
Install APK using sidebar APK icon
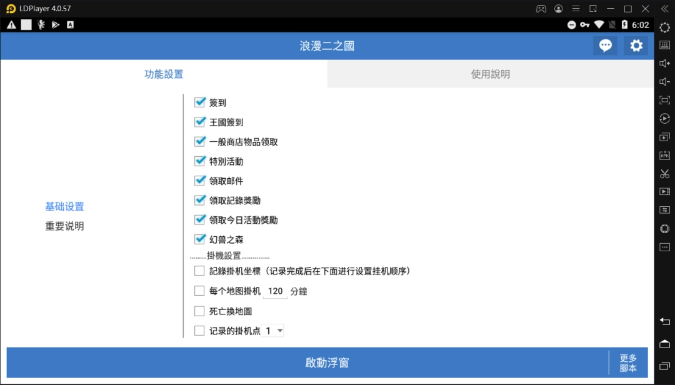(x=664, y=156)
